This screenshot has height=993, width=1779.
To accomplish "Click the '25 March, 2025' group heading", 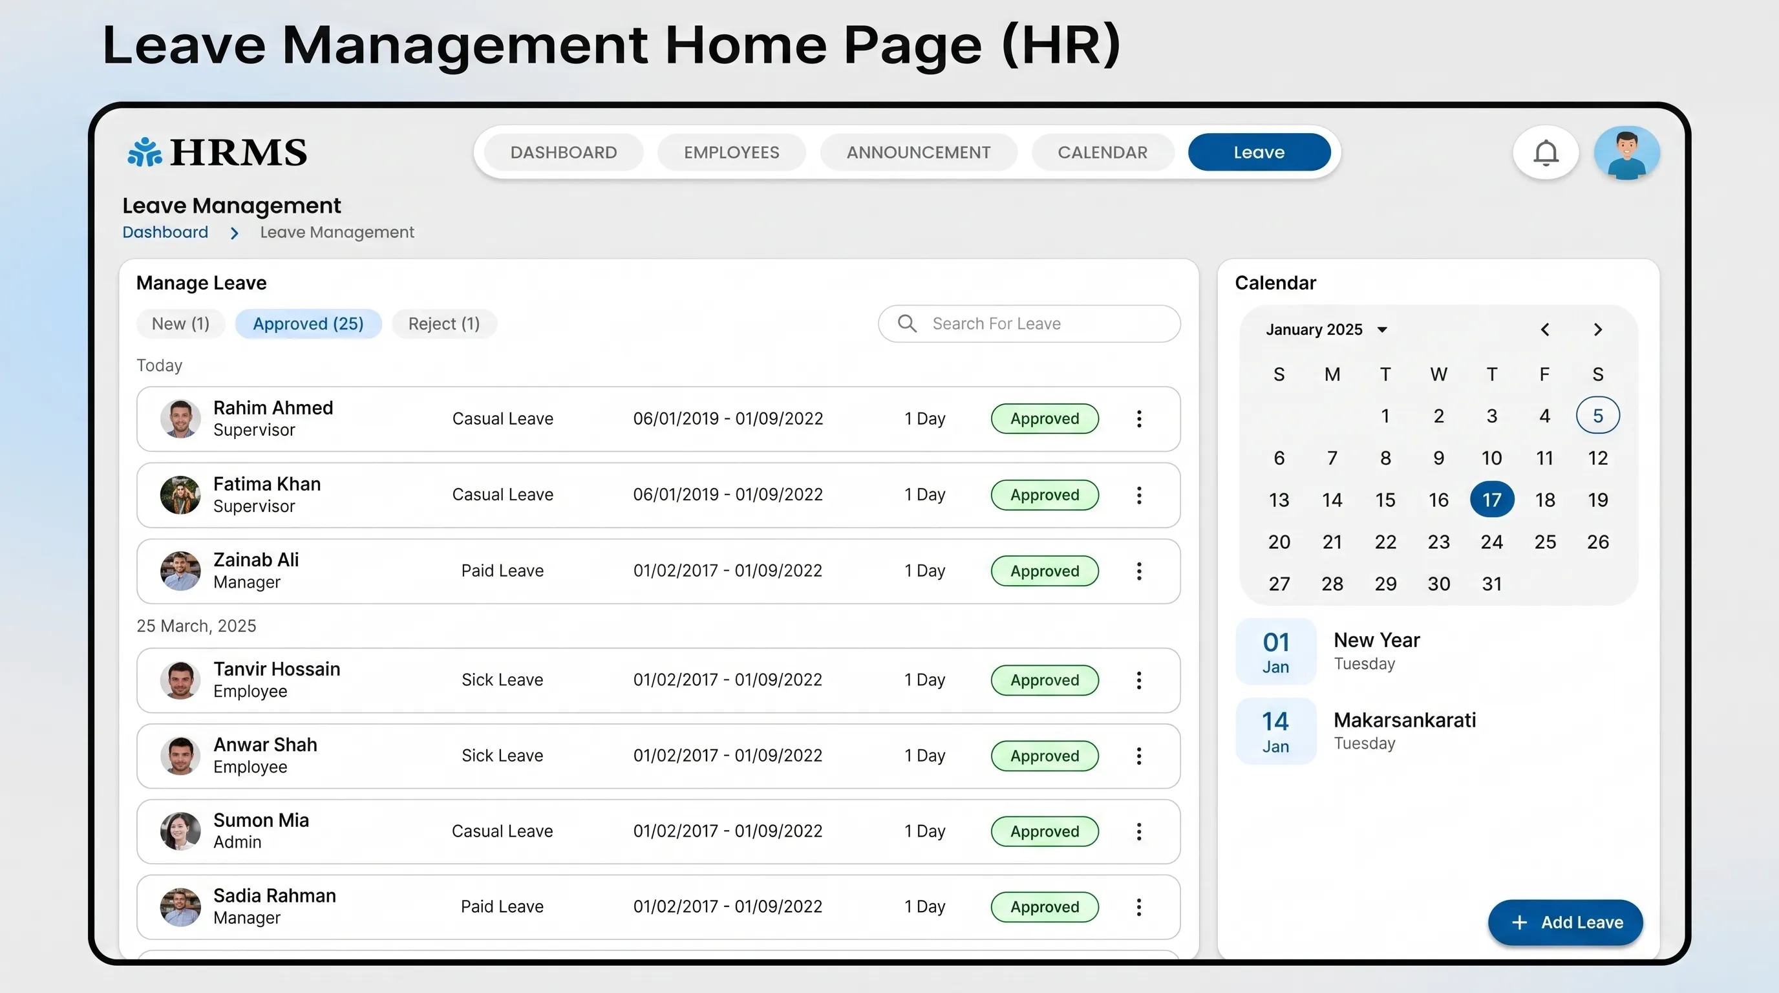I will click(x=196, y=626).
